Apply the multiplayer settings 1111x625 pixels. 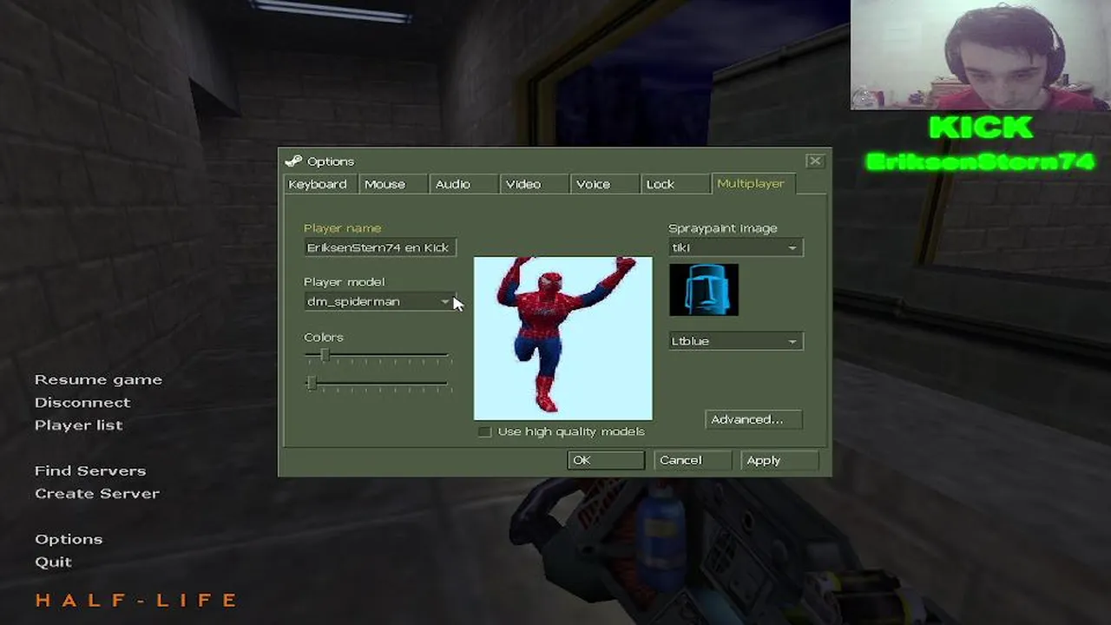click(779, 460)
